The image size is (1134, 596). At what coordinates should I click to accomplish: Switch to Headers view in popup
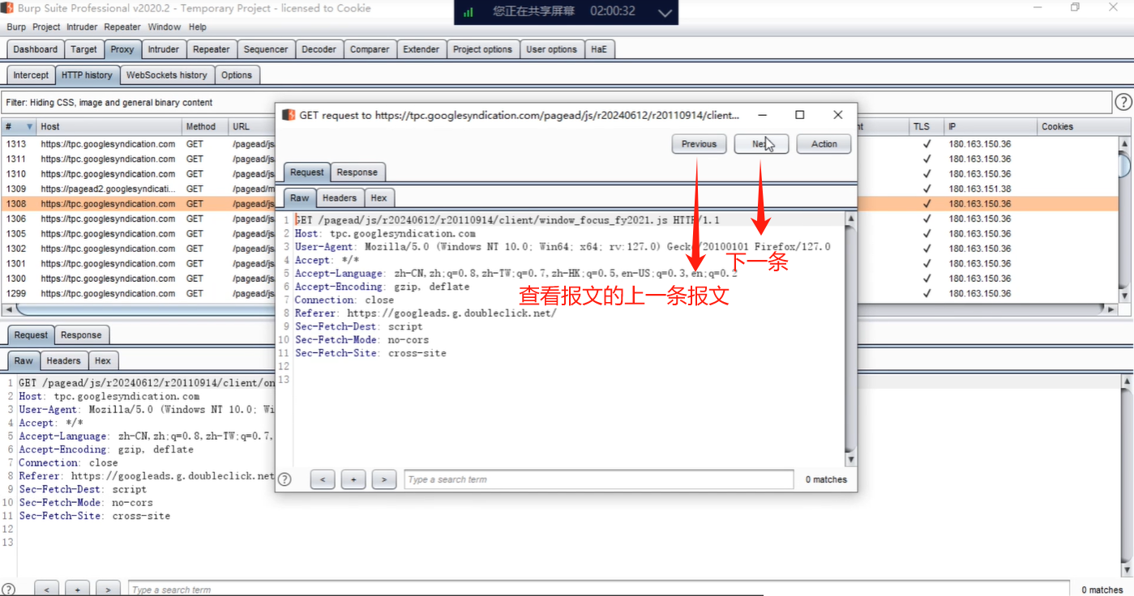click(339, 198)
